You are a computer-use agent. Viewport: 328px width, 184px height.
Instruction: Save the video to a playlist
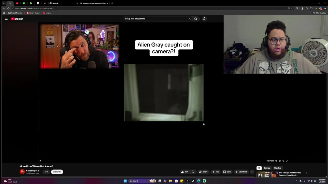pyautogui.click(x=227, y=172)
